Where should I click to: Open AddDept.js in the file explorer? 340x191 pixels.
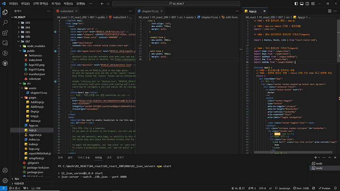(x=37, y=102)
